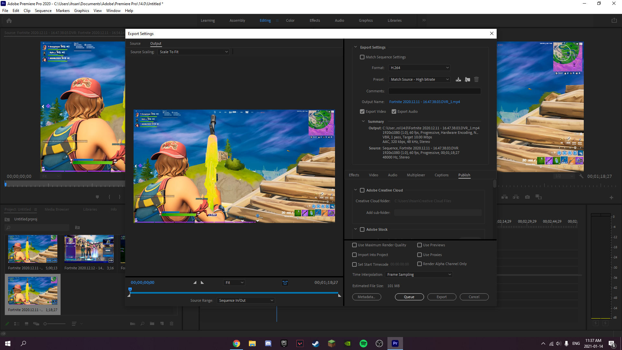
Task: Open Steam from the taskbar
Action: click(316, 344)
